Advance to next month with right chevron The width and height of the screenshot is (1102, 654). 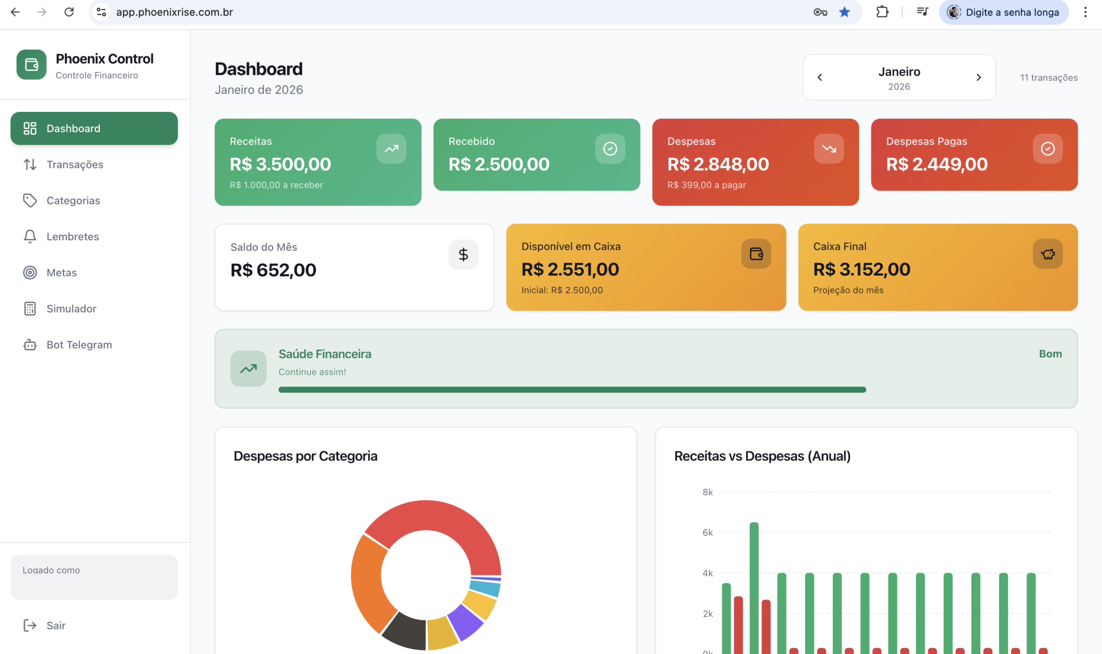click(978, 77)
